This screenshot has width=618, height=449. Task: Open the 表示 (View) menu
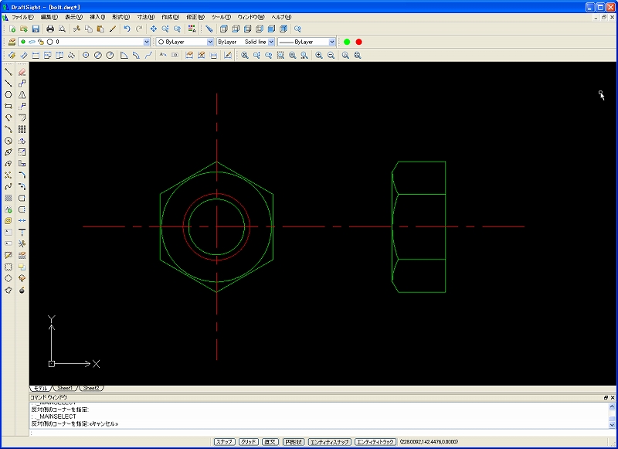[x=73, y=17]
